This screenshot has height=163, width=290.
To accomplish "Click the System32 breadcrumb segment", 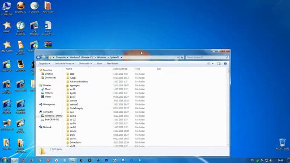I will tap(115, 58).
